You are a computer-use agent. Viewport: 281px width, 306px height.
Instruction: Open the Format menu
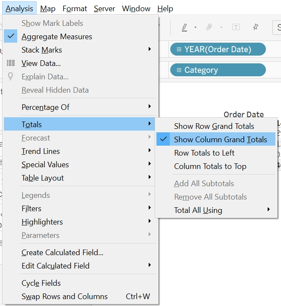[75, 9]
